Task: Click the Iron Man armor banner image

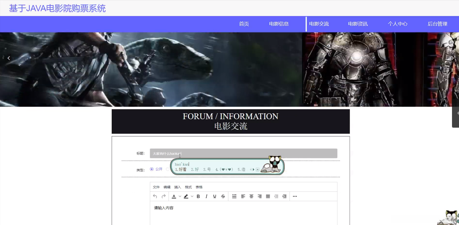Action: click(x=365, y=69)
